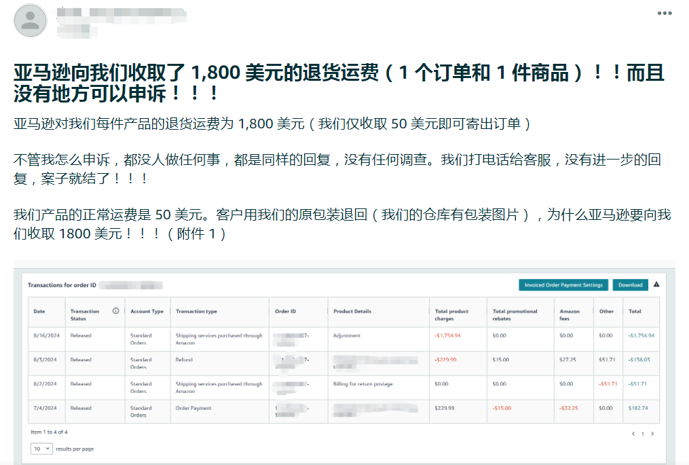Click the -$229.99 refund charge amount
The width and height of the screenshot is (689, 465).
tap(445, 360)
